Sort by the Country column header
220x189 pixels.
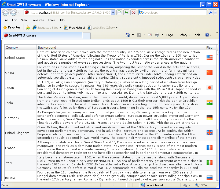(x=20, y=48)
